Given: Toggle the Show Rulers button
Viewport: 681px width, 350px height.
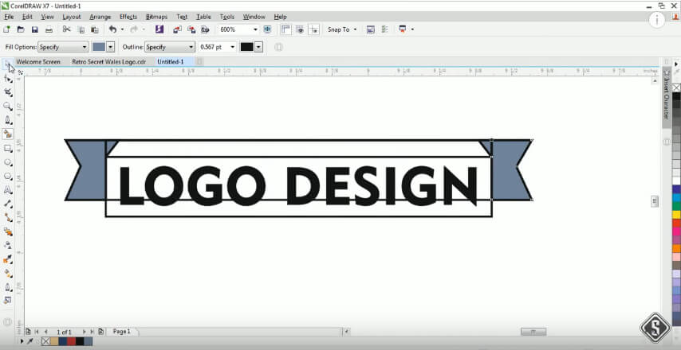Looking at the screenshot, I should point(285,29).
